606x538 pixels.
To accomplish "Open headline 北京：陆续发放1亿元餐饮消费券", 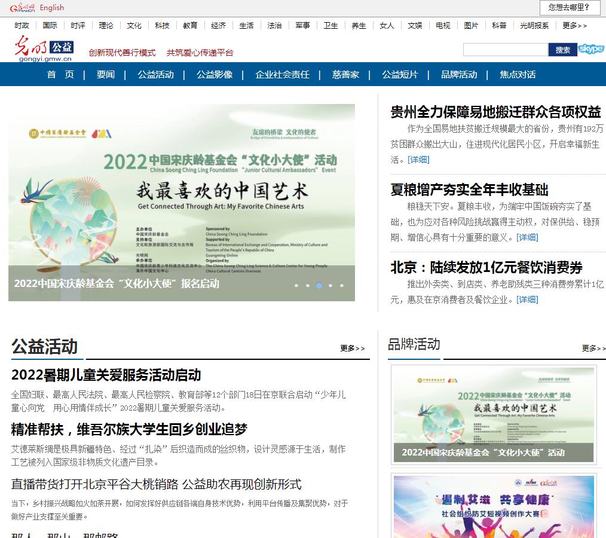I will click(x=486, y=267).
